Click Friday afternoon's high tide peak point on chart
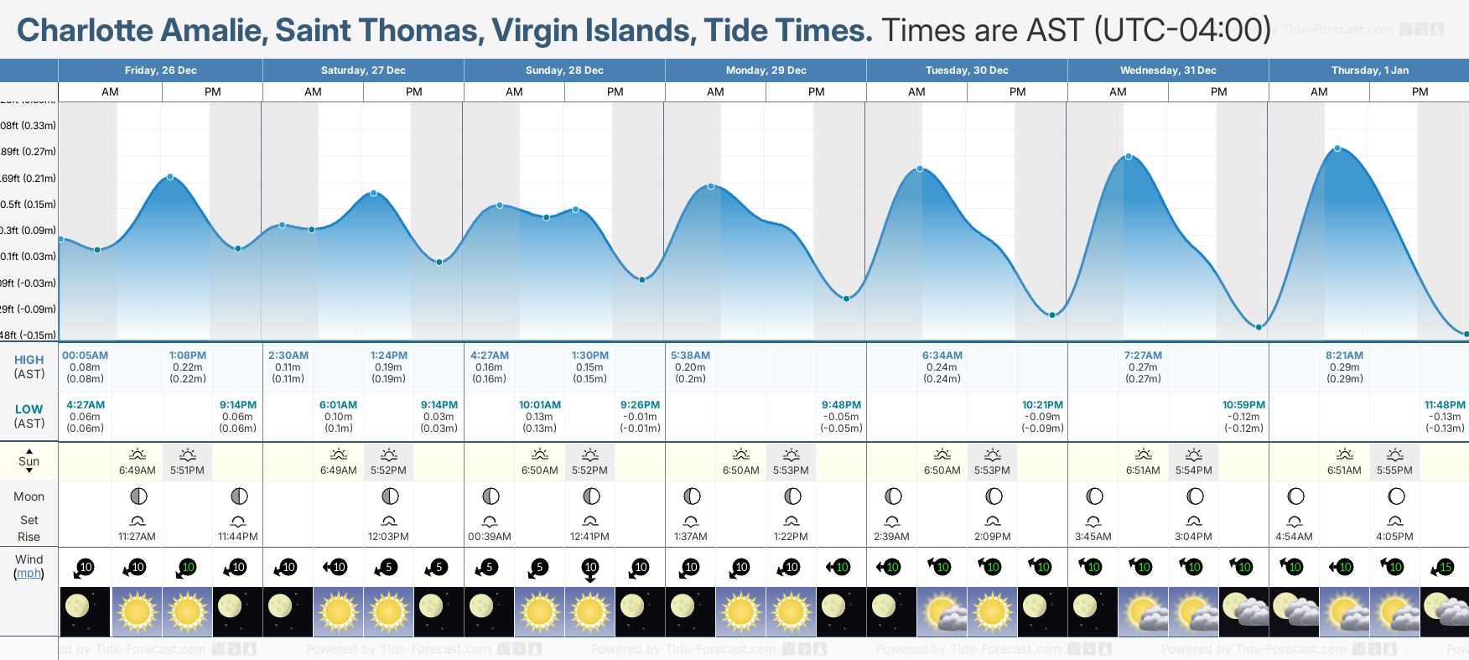The image size is (1469, 660). (x=170, y=177)
